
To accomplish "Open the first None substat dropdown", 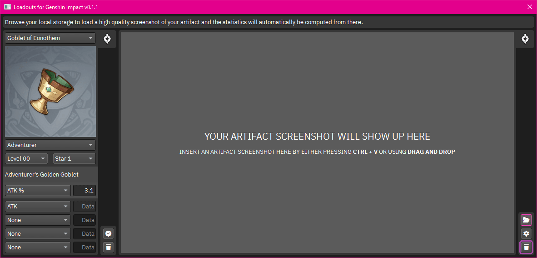I will tap(38, 220).
